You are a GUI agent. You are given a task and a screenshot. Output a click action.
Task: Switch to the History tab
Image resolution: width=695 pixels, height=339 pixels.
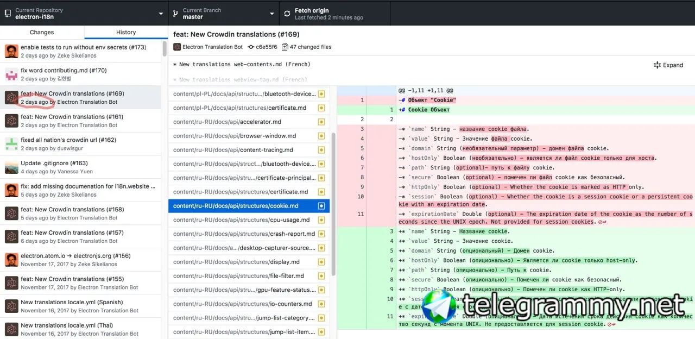click(126, 32)
